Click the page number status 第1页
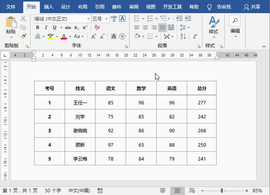The width and height of the screenshot is (270, 195). (x=20, y=190)
